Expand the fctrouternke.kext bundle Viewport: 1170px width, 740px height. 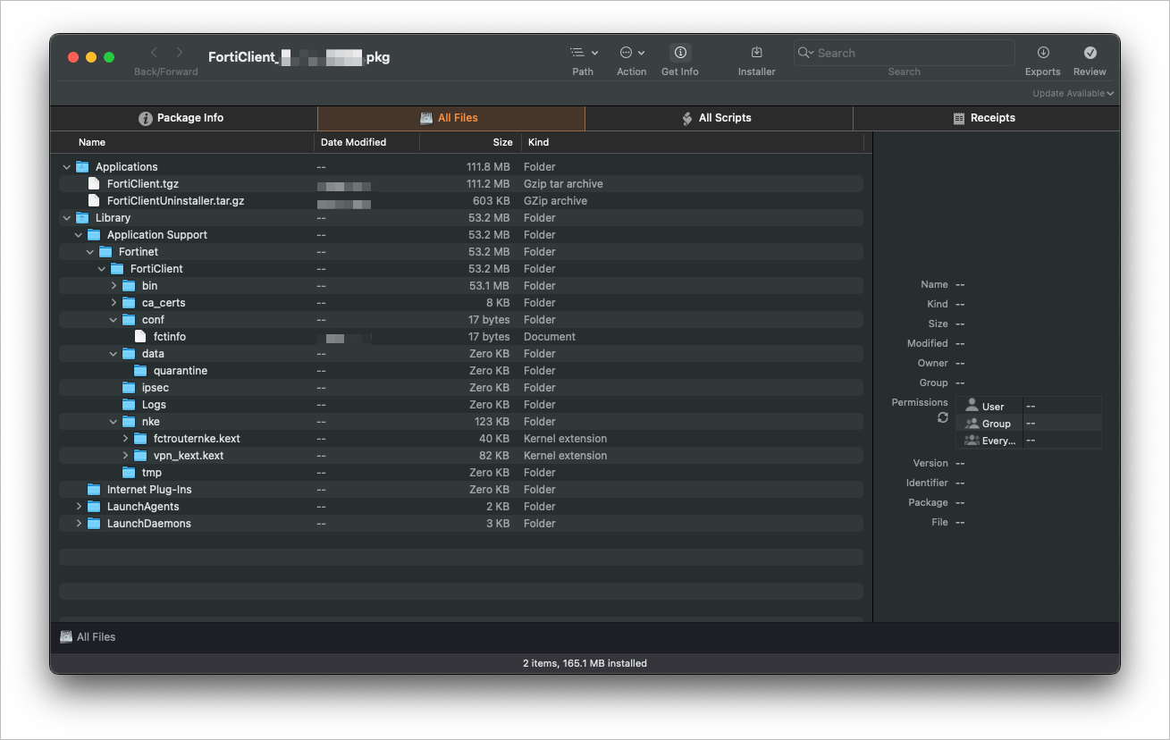coord(126,439)
